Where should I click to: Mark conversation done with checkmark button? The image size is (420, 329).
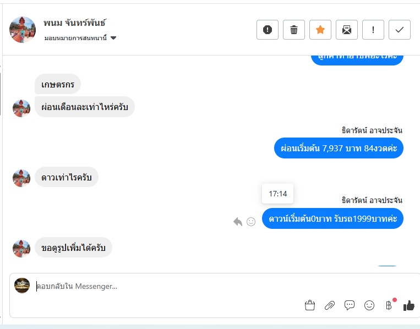click(400, 30)
